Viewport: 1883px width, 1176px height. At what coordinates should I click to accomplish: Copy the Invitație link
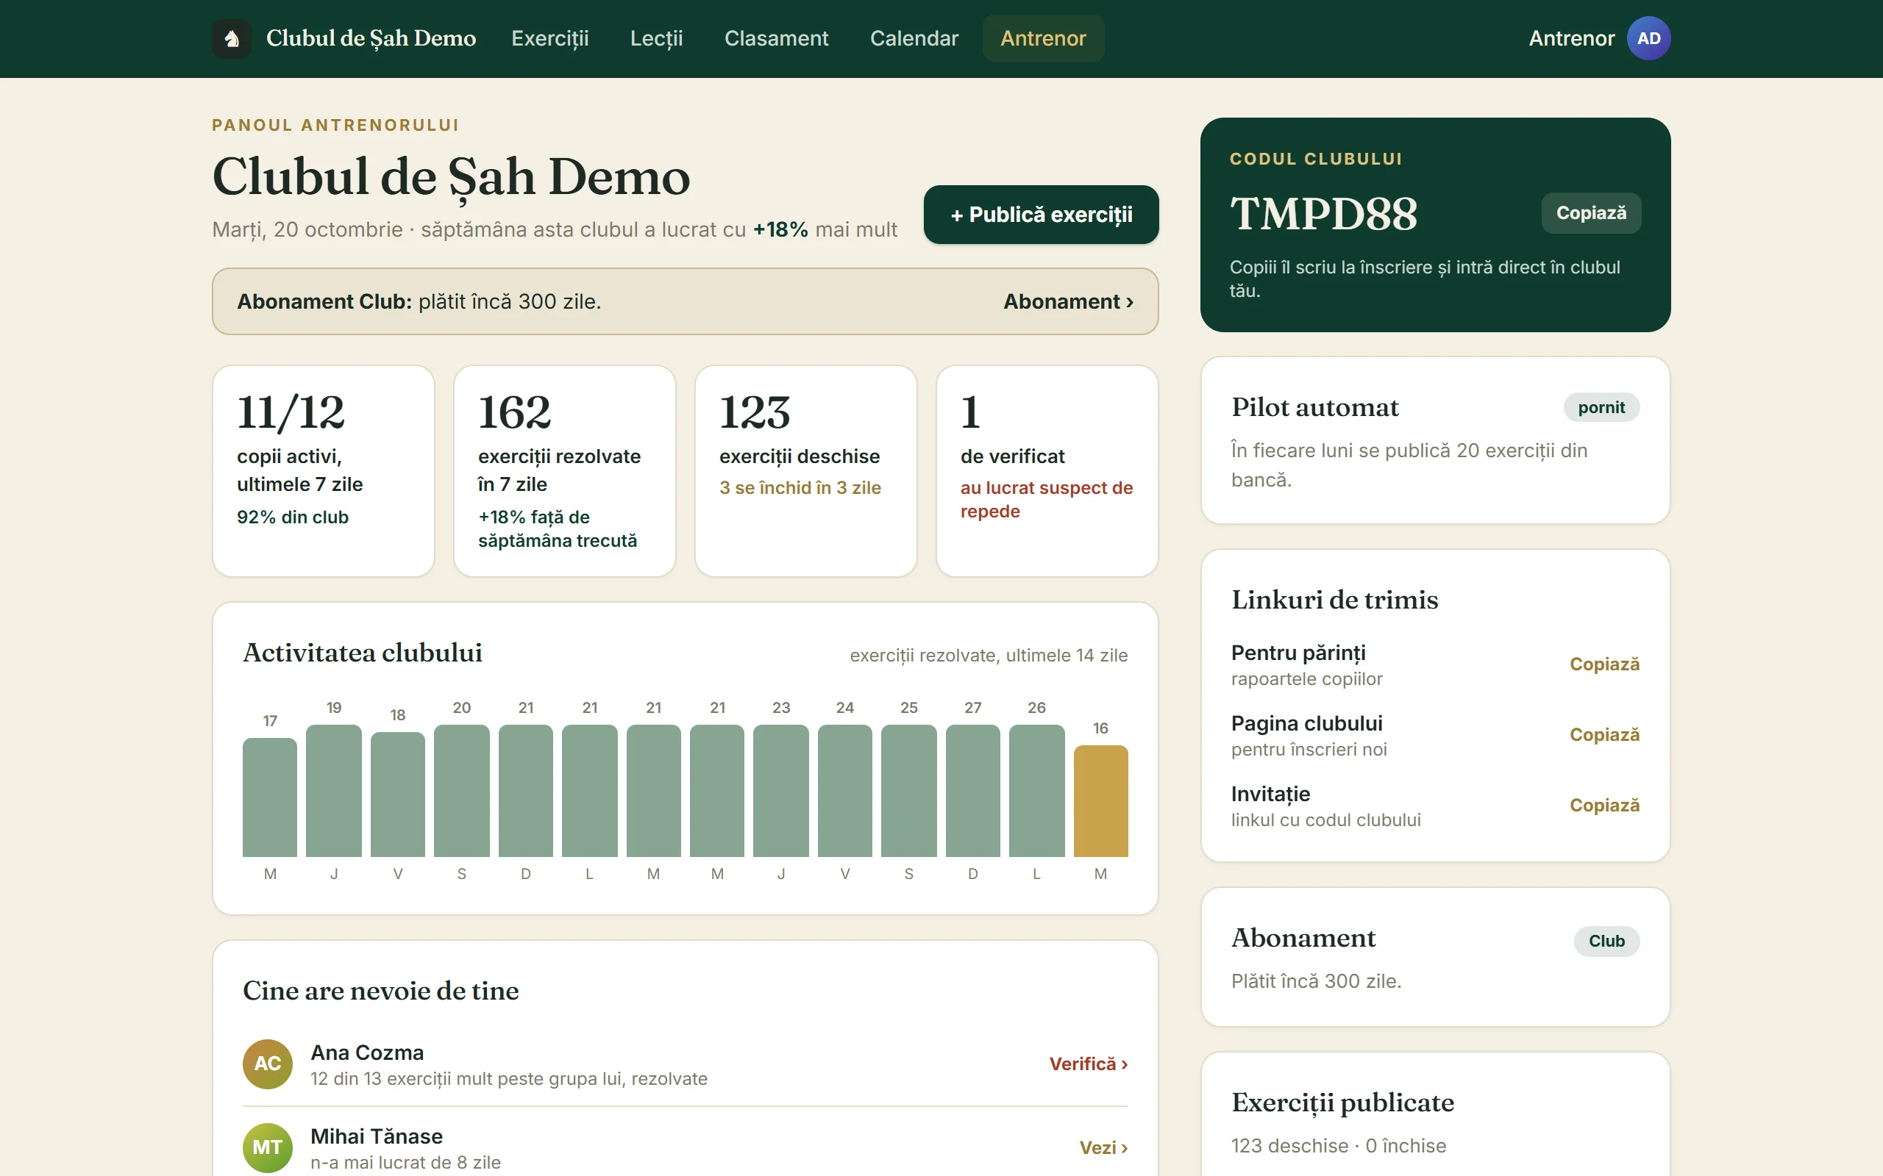click(1603, 806)
